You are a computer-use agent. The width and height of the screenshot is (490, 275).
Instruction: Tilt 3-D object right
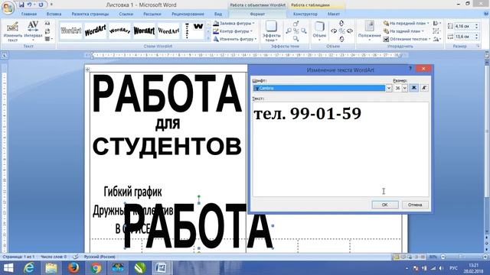[x=350, y=31]
